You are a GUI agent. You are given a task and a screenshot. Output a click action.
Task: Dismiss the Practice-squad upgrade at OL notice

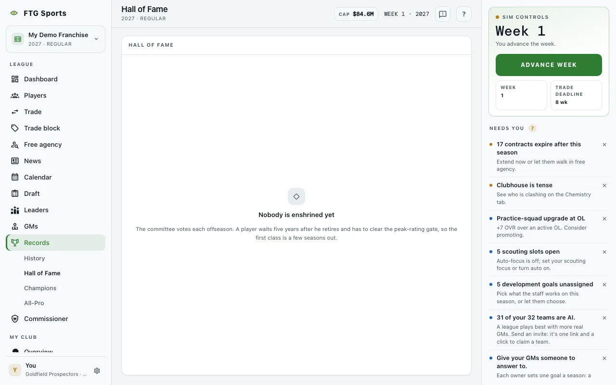pos(604,218)
